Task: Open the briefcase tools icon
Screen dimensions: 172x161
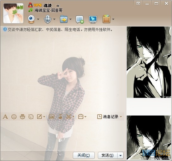Action: coord(81,117)
